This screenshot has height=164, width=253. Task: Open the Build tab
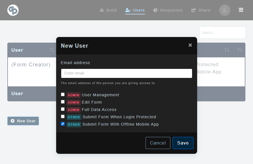[108, 10]
